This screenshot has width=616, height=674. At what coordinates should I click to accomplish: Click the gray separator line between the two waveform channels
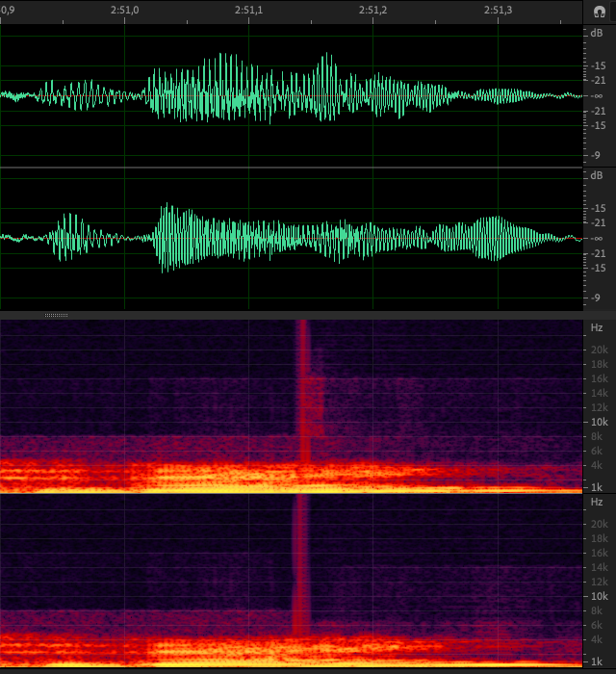pyautogui.click(x=289, y=168)
